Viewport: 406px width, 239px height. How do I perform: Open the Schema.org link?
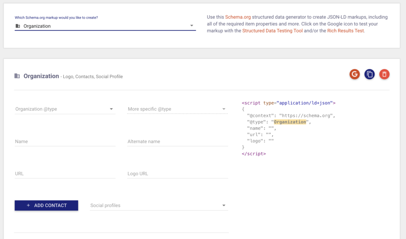point(238,17)
